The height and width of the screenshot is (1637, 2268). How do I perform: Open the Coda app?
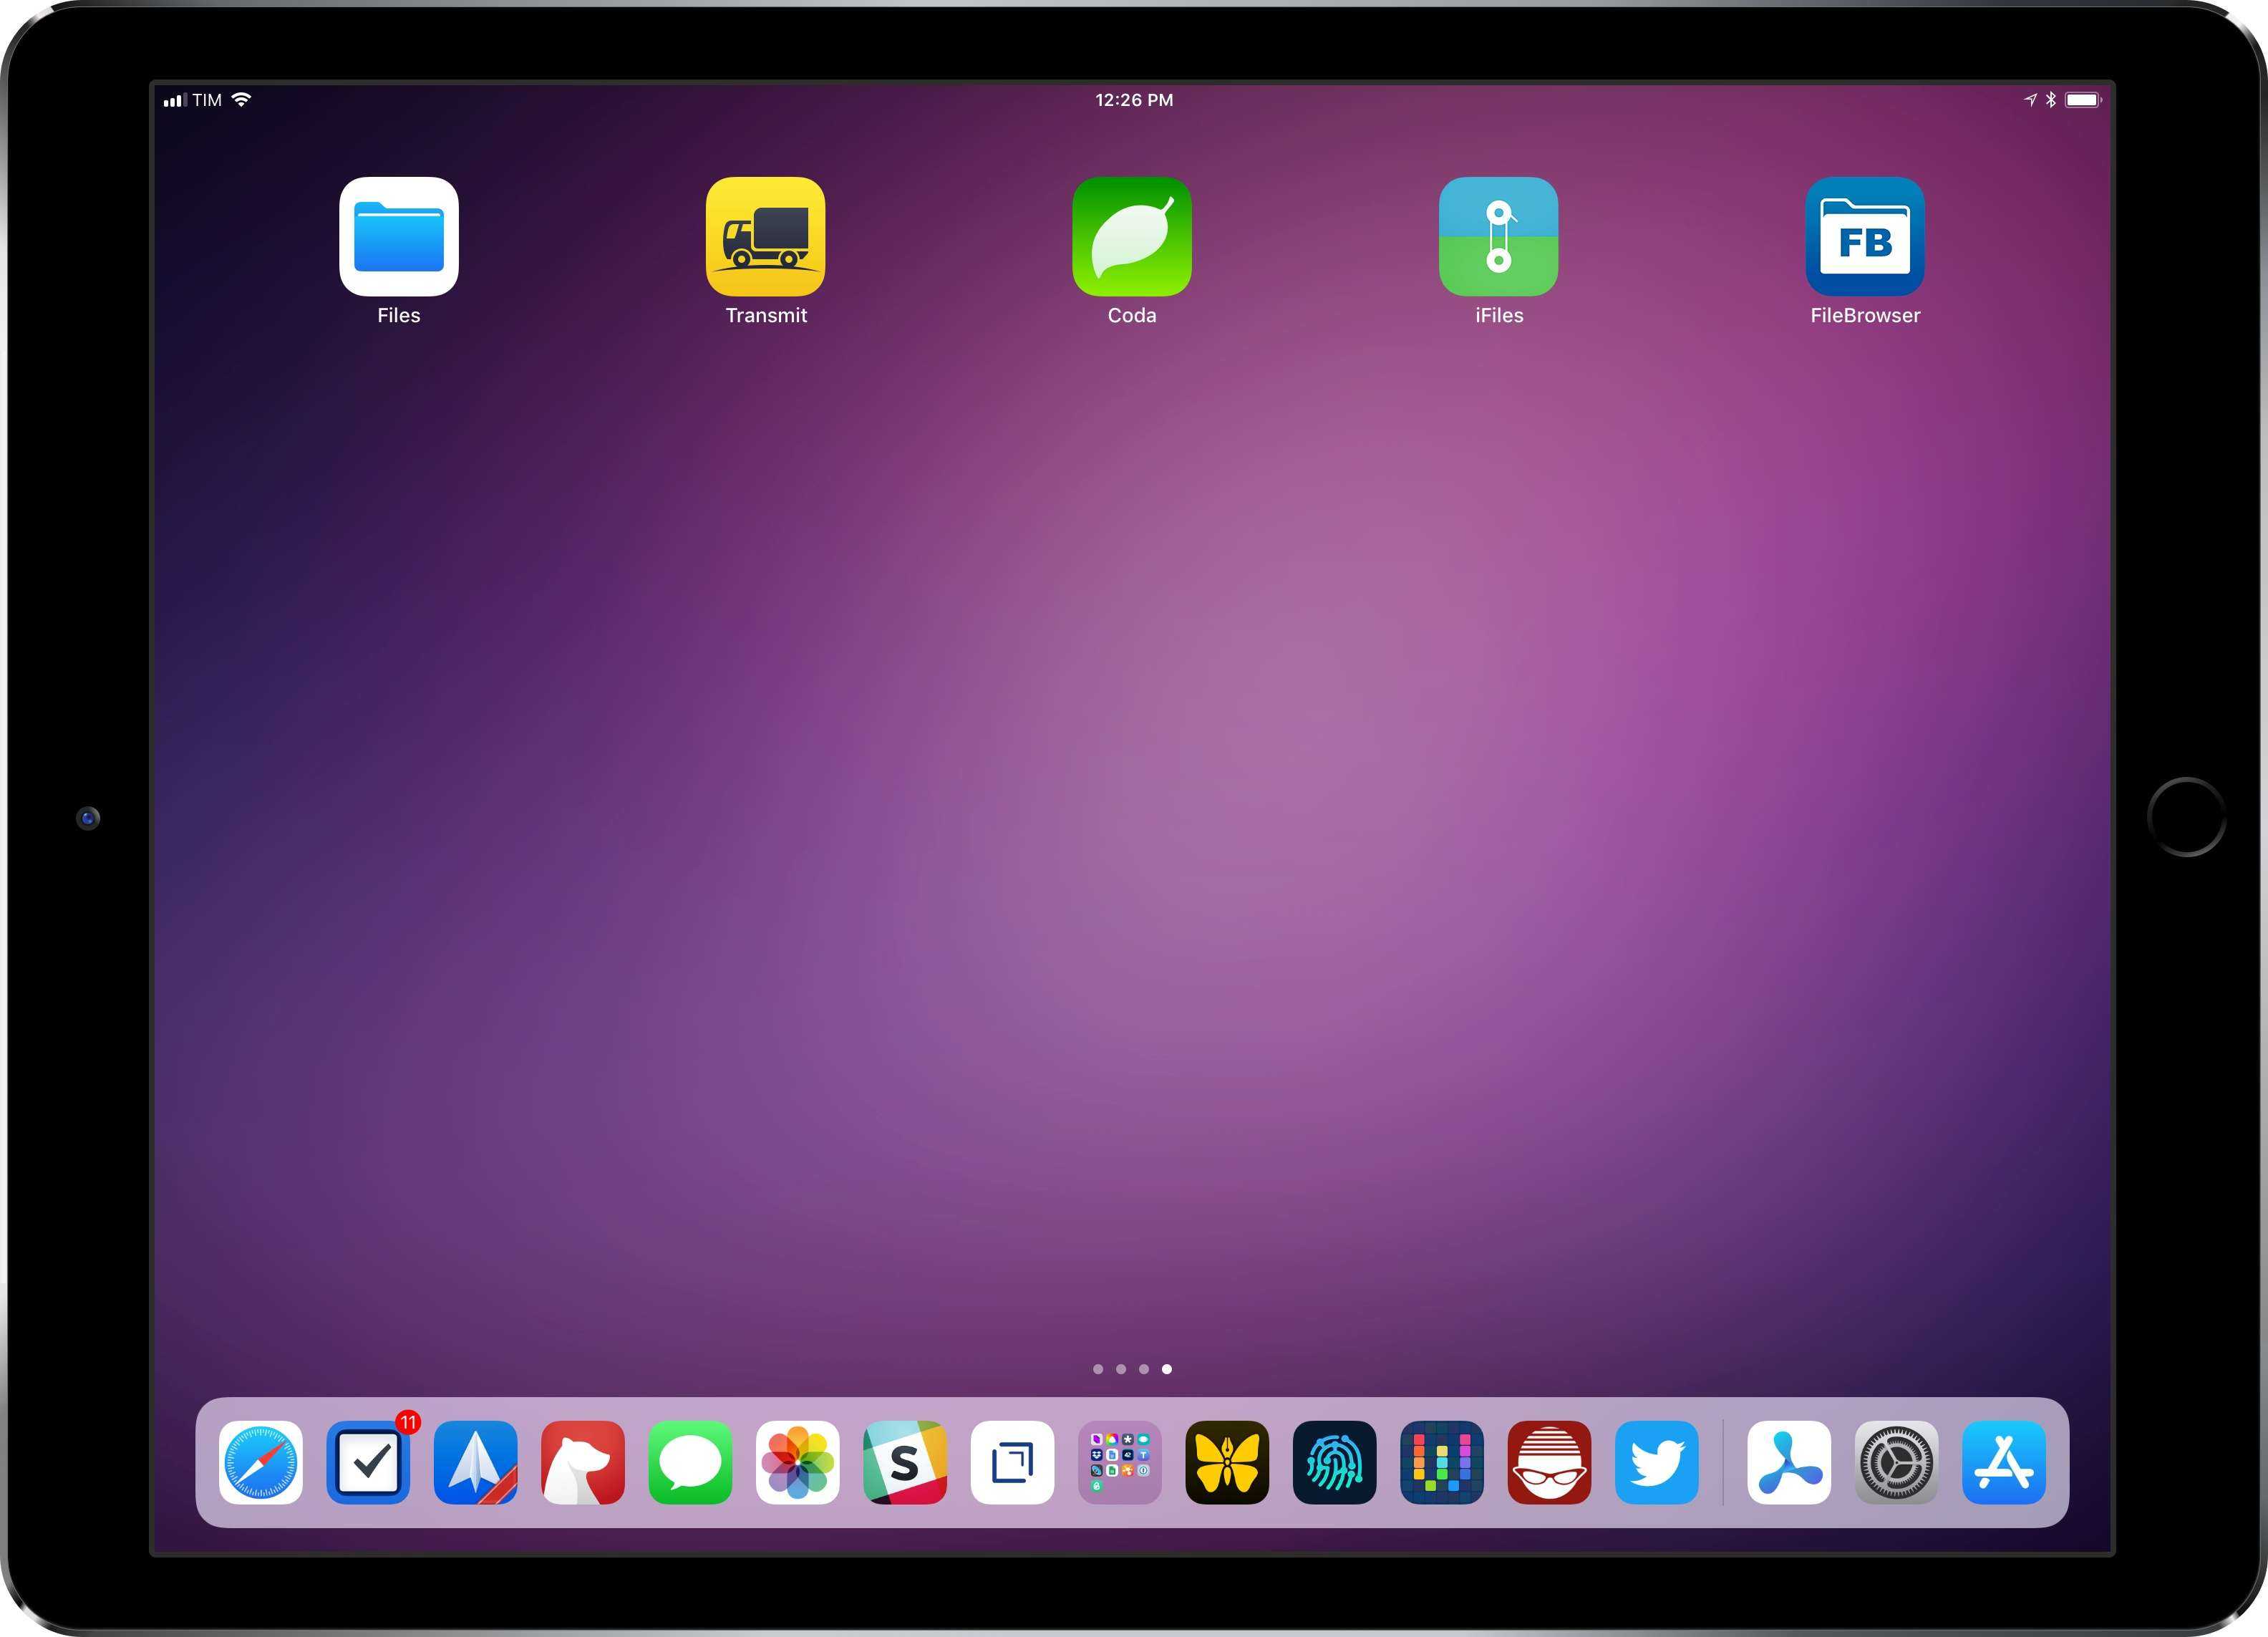tap(1132, 237)
